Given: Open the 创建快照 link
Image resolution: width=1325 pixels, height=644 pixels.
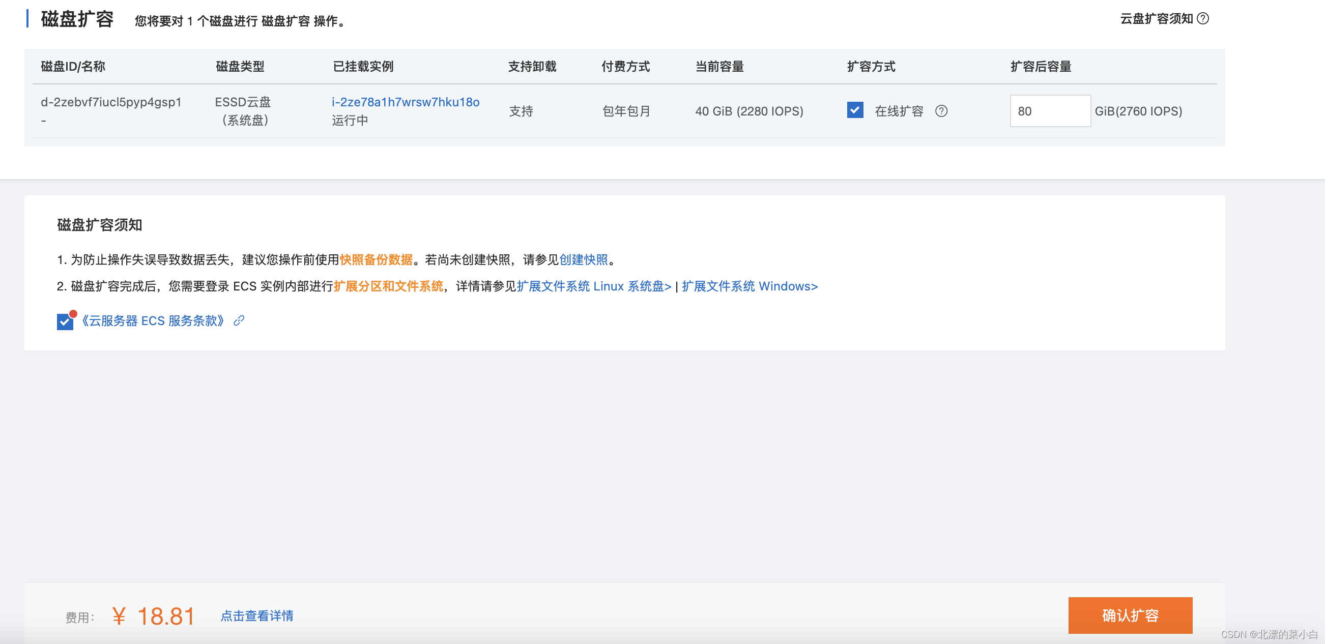Looking at the screenshot, I should pos(583,260).
